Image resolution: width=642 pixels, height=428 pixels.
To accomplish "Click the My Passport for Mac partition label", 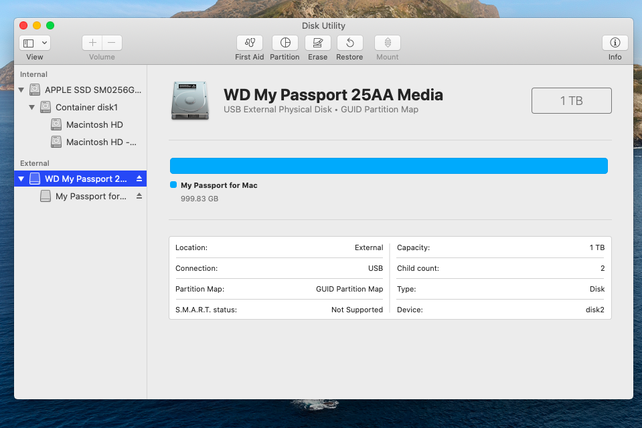I will [x=219, y=185].
